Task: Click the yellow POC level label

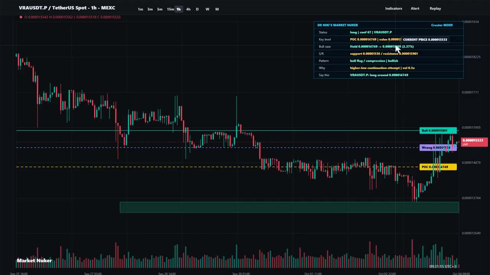Action: [438, 167]
